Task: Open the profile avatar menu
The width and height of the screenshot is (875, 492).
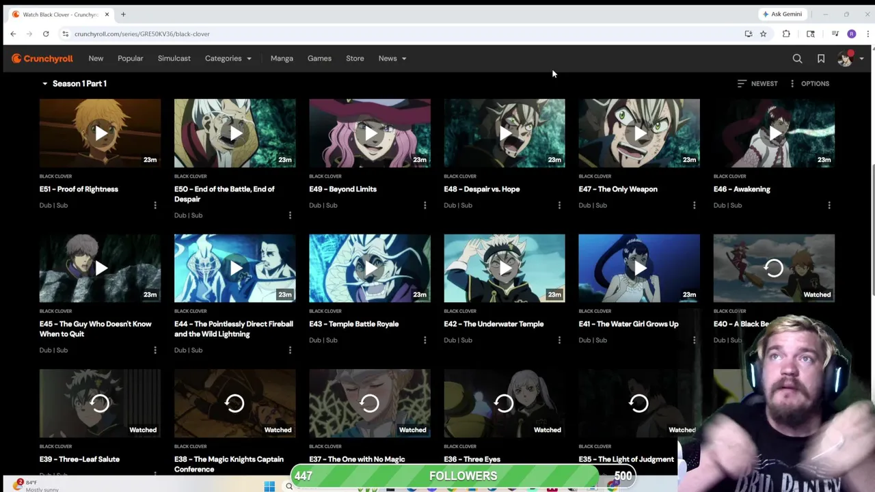Action: (x=850, y=59)
